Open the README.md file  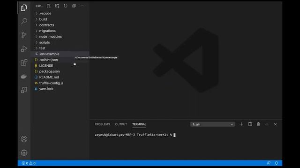pos(60,77)
